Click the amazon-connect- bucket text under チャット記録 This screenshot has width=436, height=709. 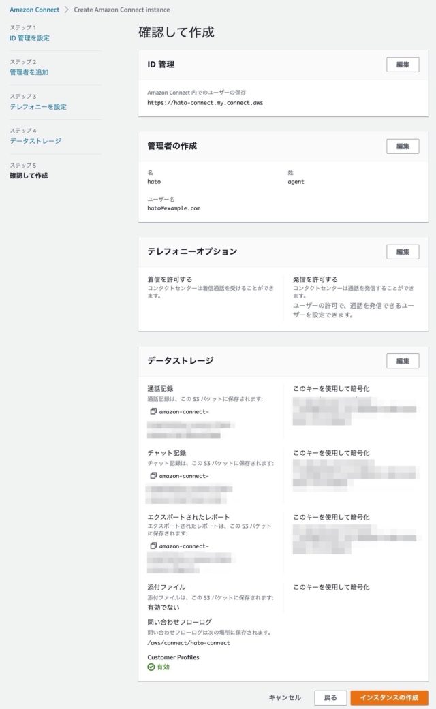coord(184,475)
